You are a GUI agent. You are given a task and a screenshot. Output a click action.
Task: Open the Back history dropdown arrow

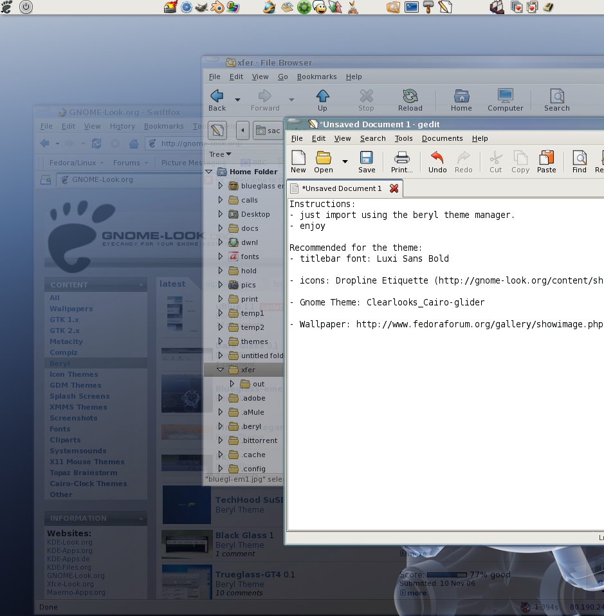(x=237, y=100)
